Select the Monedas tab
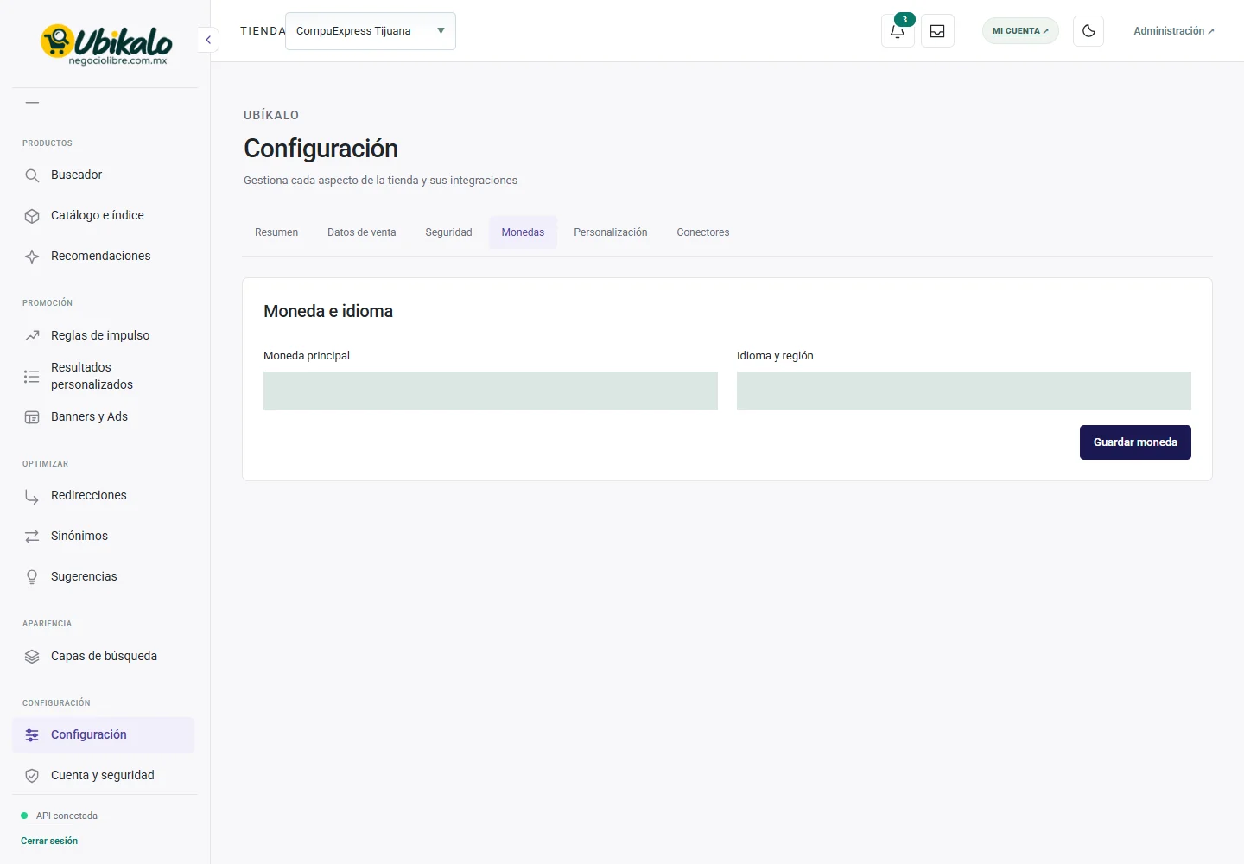This screenshot has height=864, width=1244. pyautogui.click(x=523, y=232)
